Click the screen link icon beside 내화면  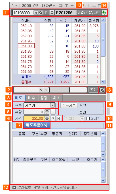tap(61, 6)
